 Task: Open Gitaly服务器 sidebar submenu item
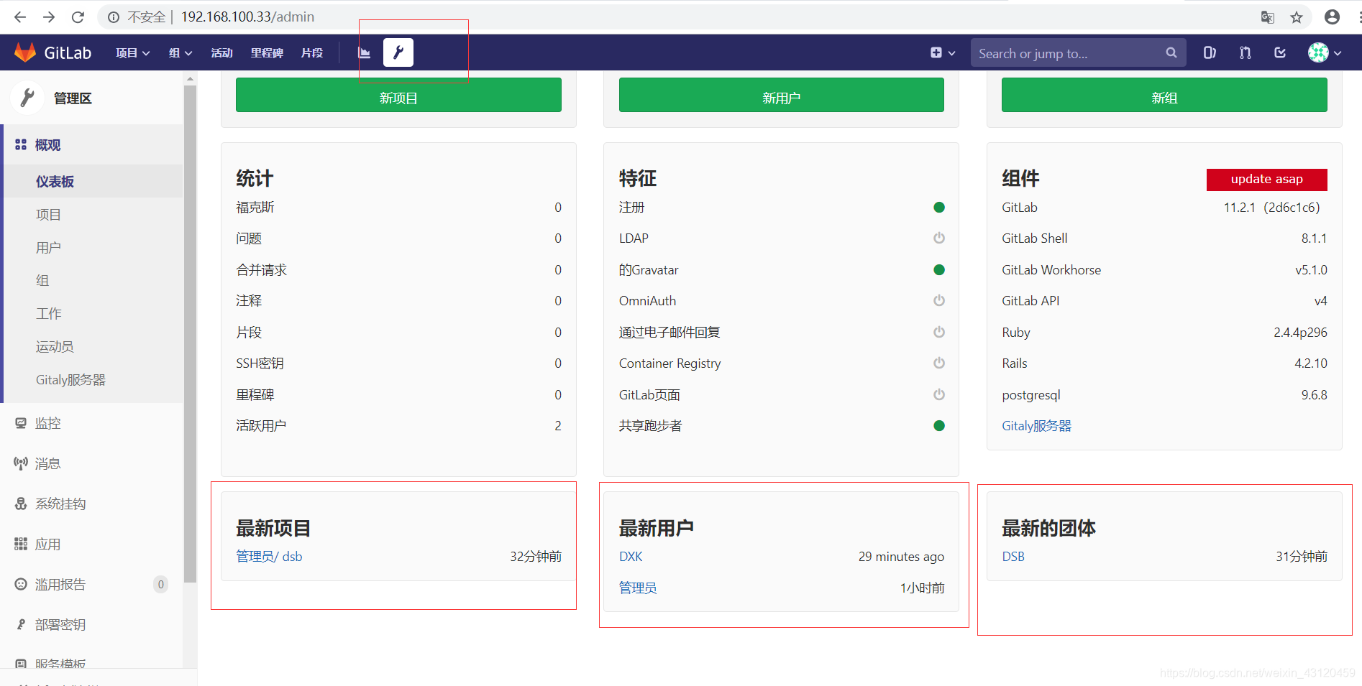click(70, 380)
